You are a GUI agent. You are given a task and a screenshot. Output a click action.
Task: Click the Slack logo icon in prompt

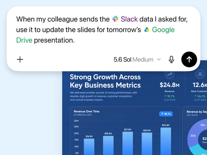point(115,19)
